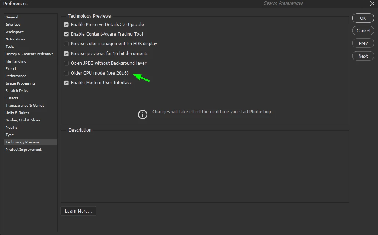
Task: Open Image Processing category
Action: click(x=30, y=83)
